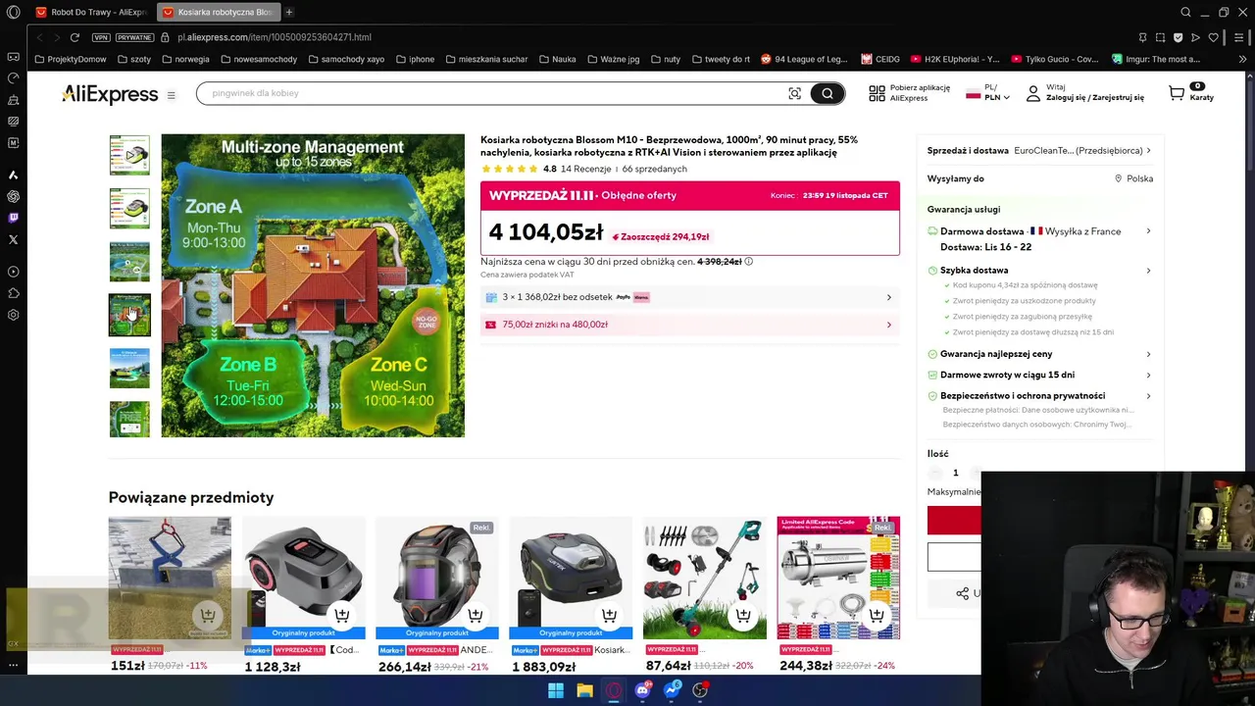
Task: Open the CEIDG bookmark
Action: 880,59
